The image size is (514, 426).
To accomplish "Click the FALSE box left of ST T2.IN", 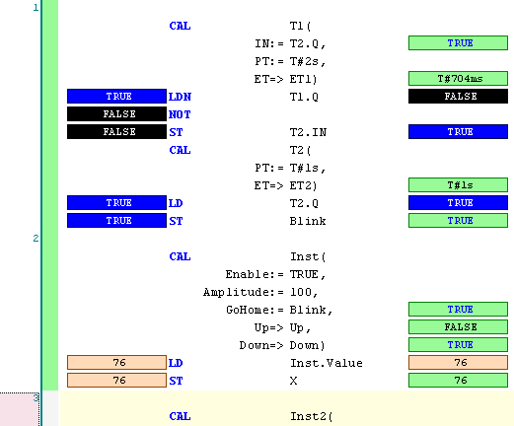I will pyautogui.click(x=116, y=132).
